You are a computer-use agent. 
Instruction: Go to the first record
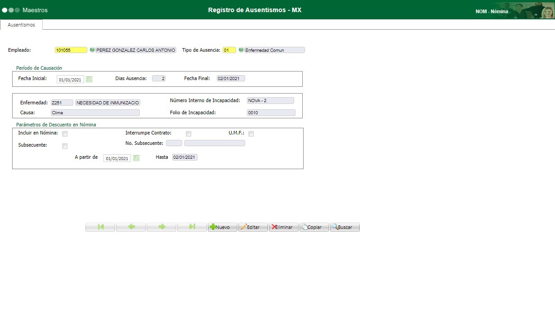100,227
